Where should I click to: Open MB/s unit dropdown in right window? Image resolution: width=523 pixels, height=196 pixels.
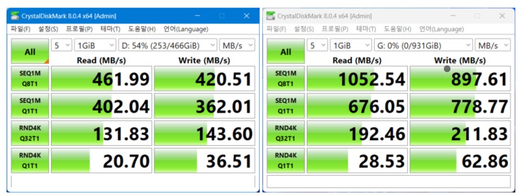click(493, 45)
